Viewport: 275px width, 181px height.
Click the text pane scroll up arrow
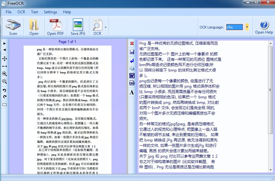(271, 43)
